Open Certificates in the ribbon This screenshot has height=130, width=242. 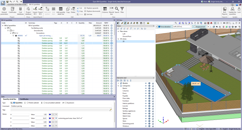tap(13, 10)
